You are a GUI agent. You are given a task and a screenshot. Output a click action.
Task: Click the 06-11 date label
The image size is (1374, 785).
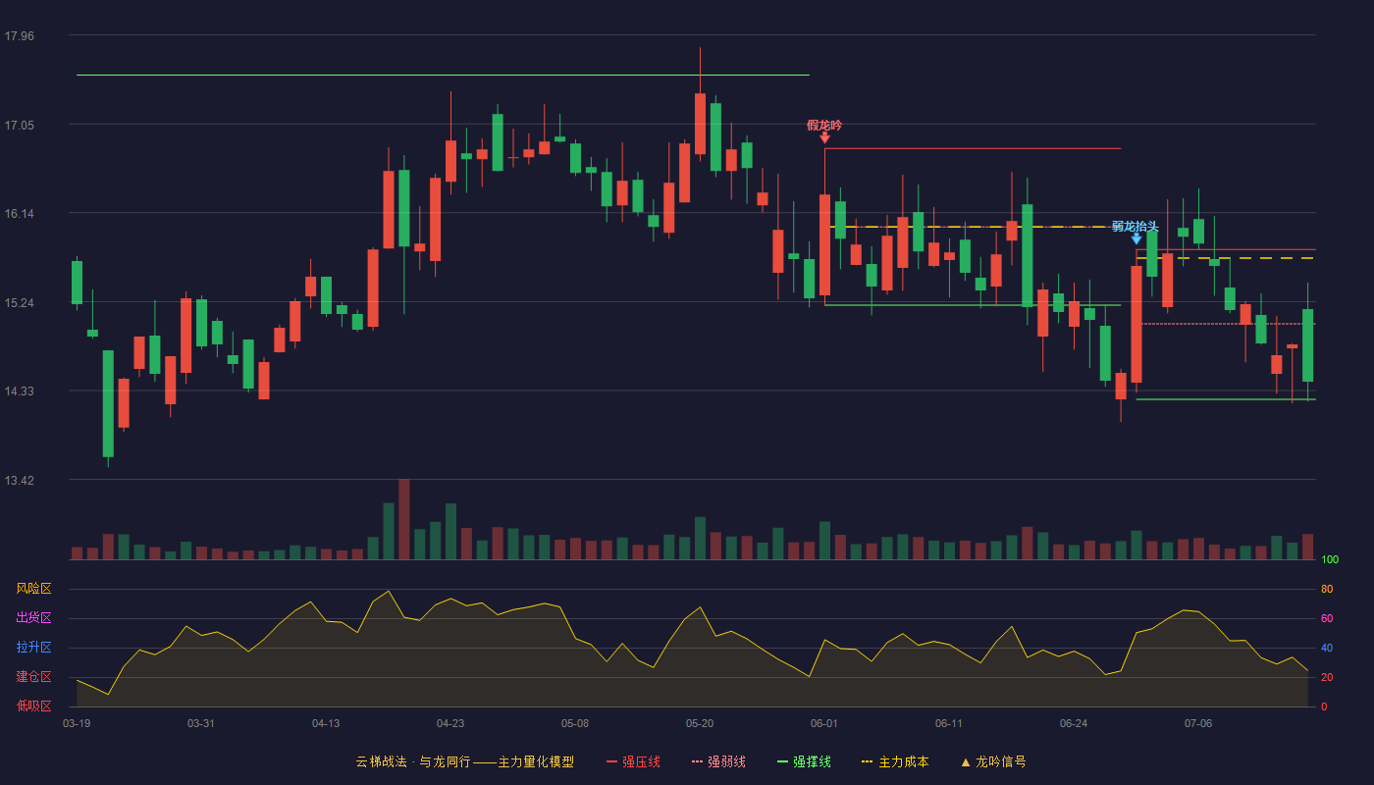(949, 723)
